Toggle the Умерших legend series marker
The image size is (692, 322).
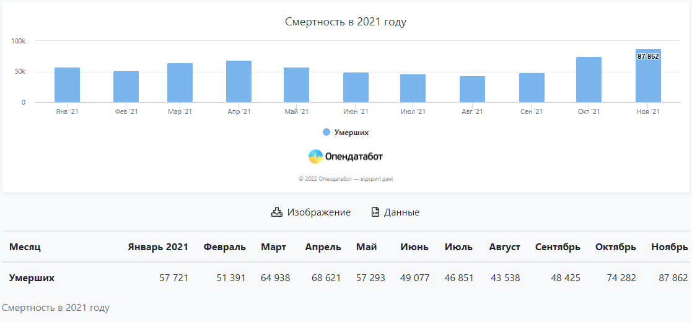[326, 132]
